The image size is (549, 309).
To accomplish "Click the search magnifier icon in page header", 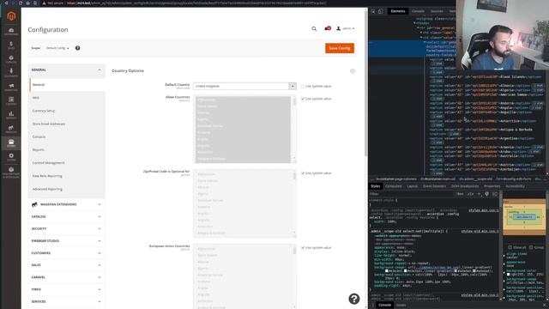I will (x=314, y=28).
